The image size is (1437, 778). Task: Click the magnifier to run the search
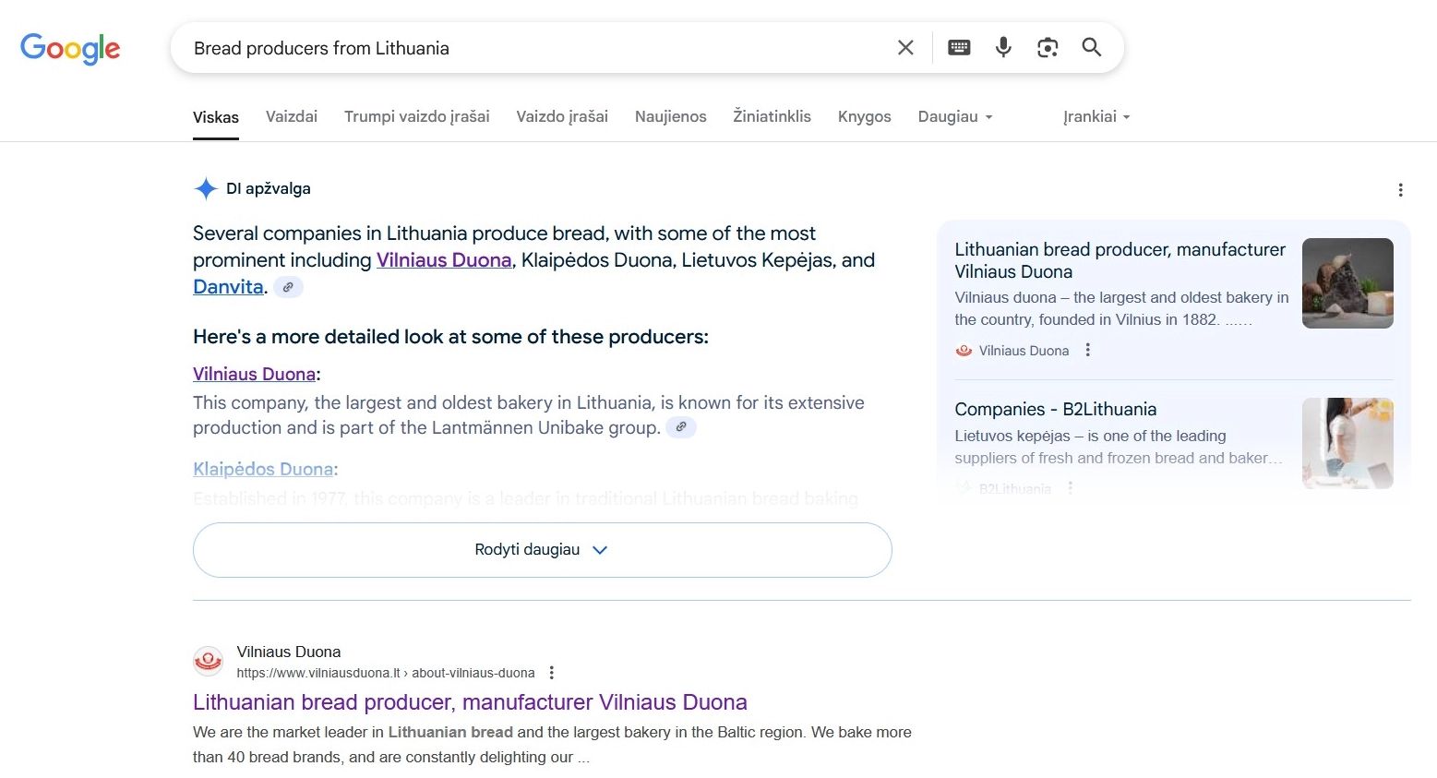1092,47
